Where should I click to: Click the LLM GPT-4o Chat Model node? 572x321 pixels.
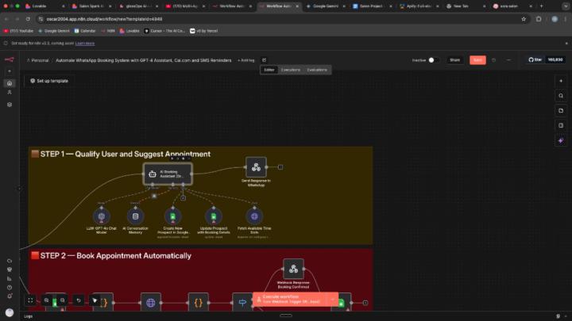(x=101, y=216)
